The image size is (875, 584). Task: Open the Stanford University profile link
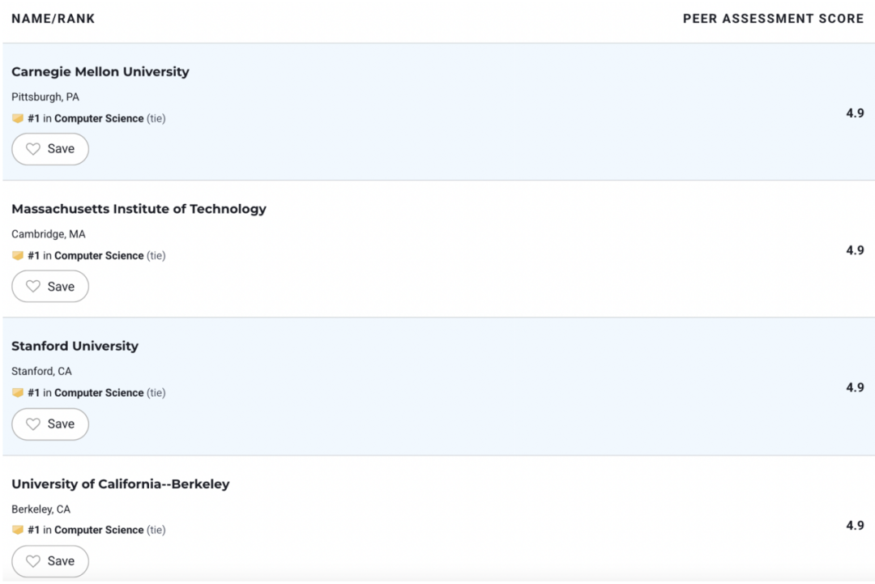pyautogui.click(x=75, y=347)
